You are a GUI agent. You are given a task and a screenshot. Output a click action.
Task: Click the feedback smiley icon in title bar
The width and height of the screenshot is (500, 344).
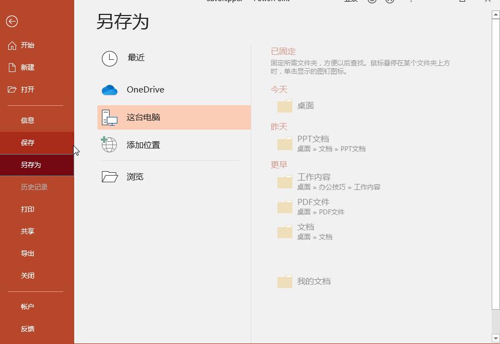[x=372, y=1]
